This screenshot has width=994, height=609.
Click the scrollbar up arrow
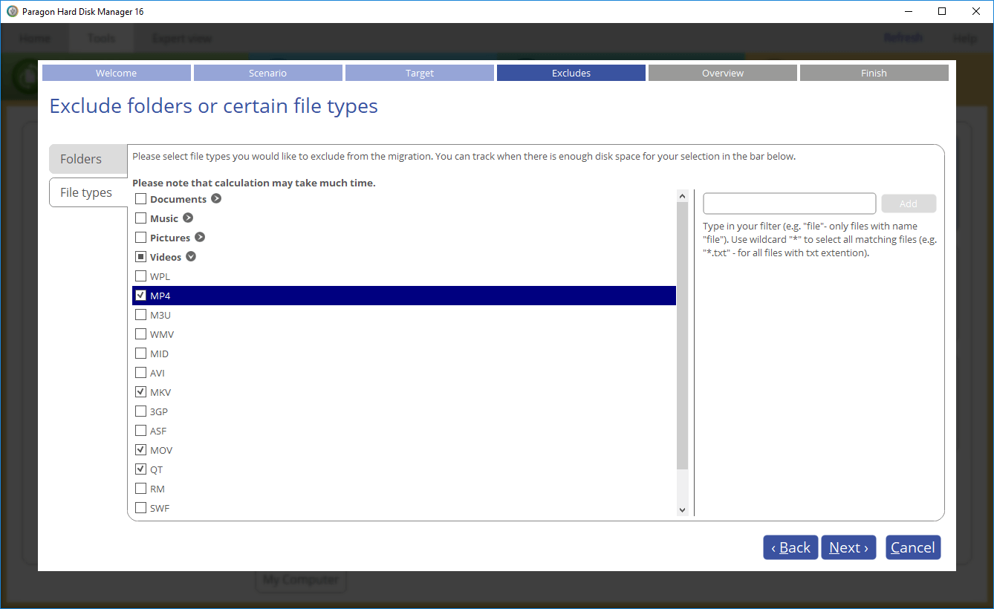tap(682, 195)
